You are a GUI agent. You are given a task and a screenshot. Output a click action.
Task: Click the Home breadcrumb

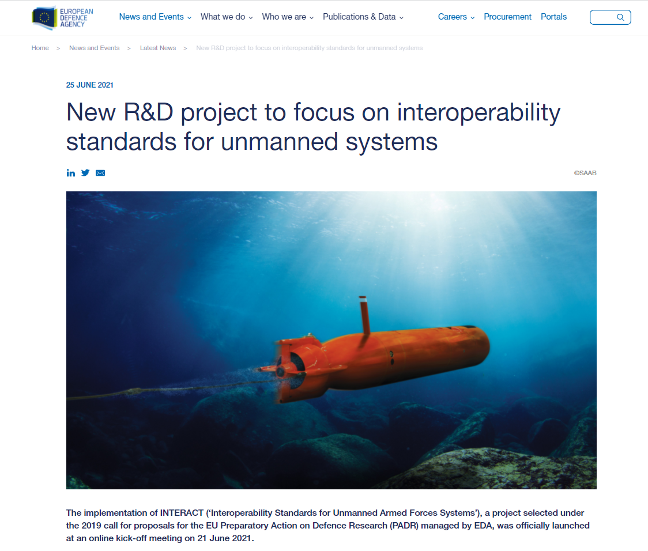pos(40,48)
